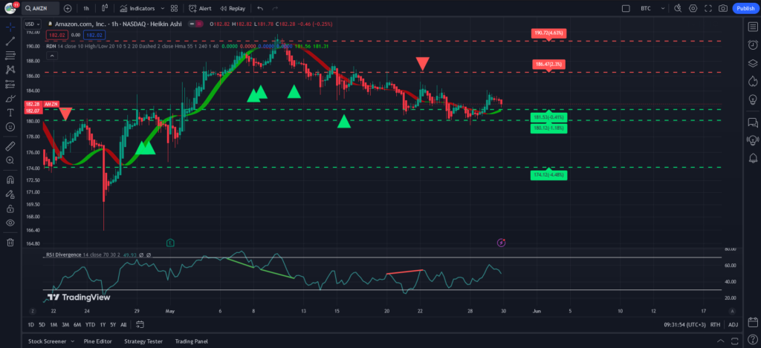Open the BTC layout name dropdown
Screen dimensions: 761x348
tap(652, 8)
